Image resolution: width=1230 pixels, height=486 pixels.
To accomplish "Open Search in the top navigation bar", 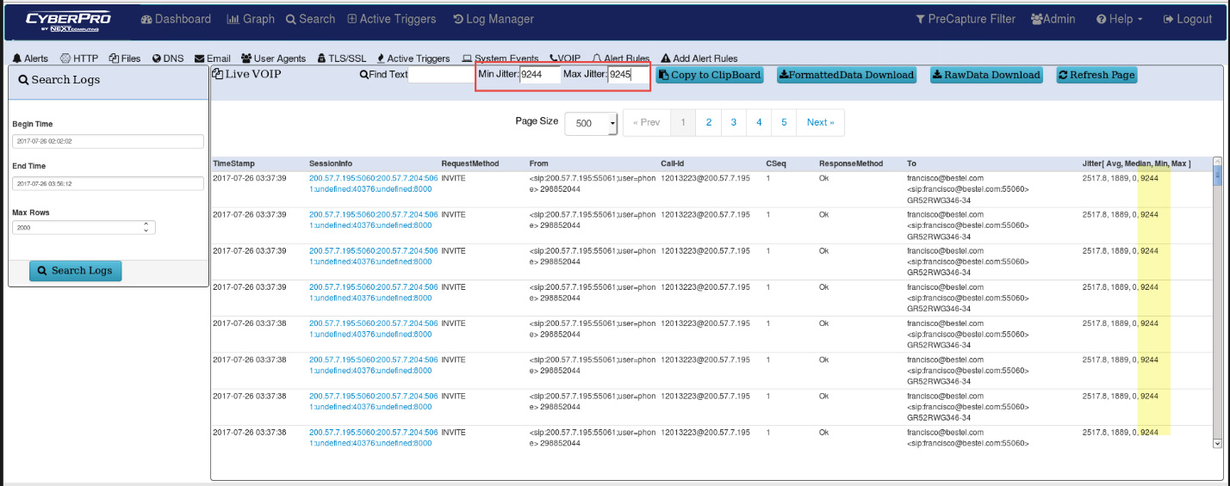I will tap(310, 19).
